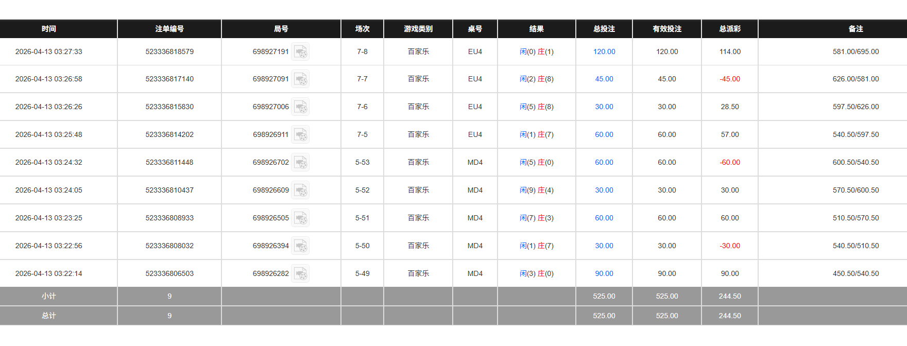Viewport: 907px width, 346px height.
Task: Click the 45.00 total bet link
Action: (603, 79)
